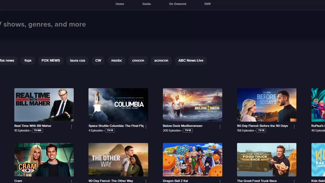This screenshot has height=183, width=325.
Task: Open options menu for Below Deck Mediterranean
Action: click(x=220, y=127)
